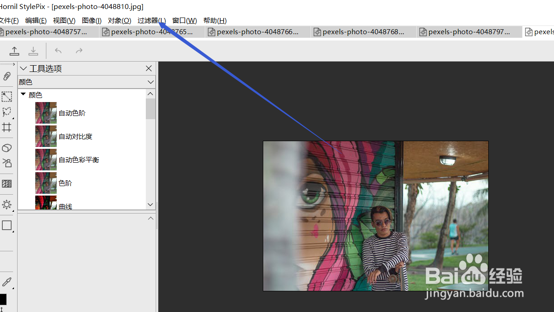Image resolution: width=554 pixels, height=312 pixels.
Task: Apply 自动色彩平衡 effect
Action: [79, 160]
